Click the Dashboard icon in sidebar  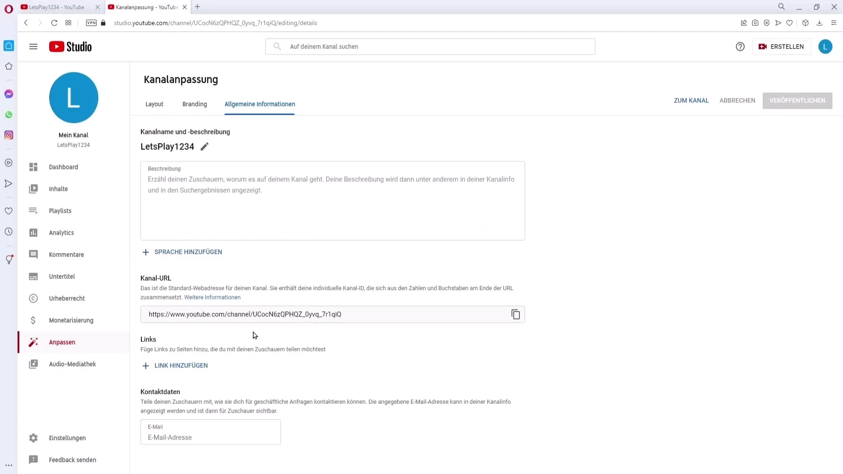point(33,167)
